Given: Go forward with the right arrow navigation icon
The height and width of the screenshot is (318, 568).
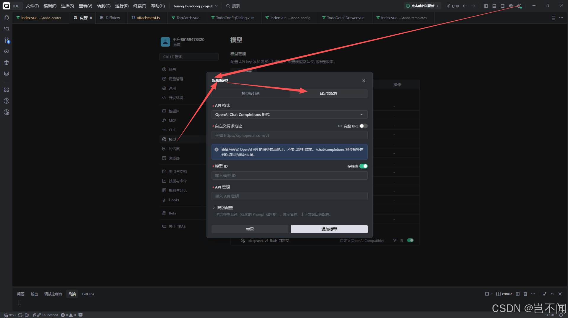Looking at the screenshot, I should click(x=473, y=6).
